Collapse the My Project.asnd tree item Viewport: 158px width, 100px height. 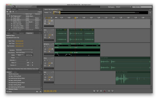[x=7, y=16]
